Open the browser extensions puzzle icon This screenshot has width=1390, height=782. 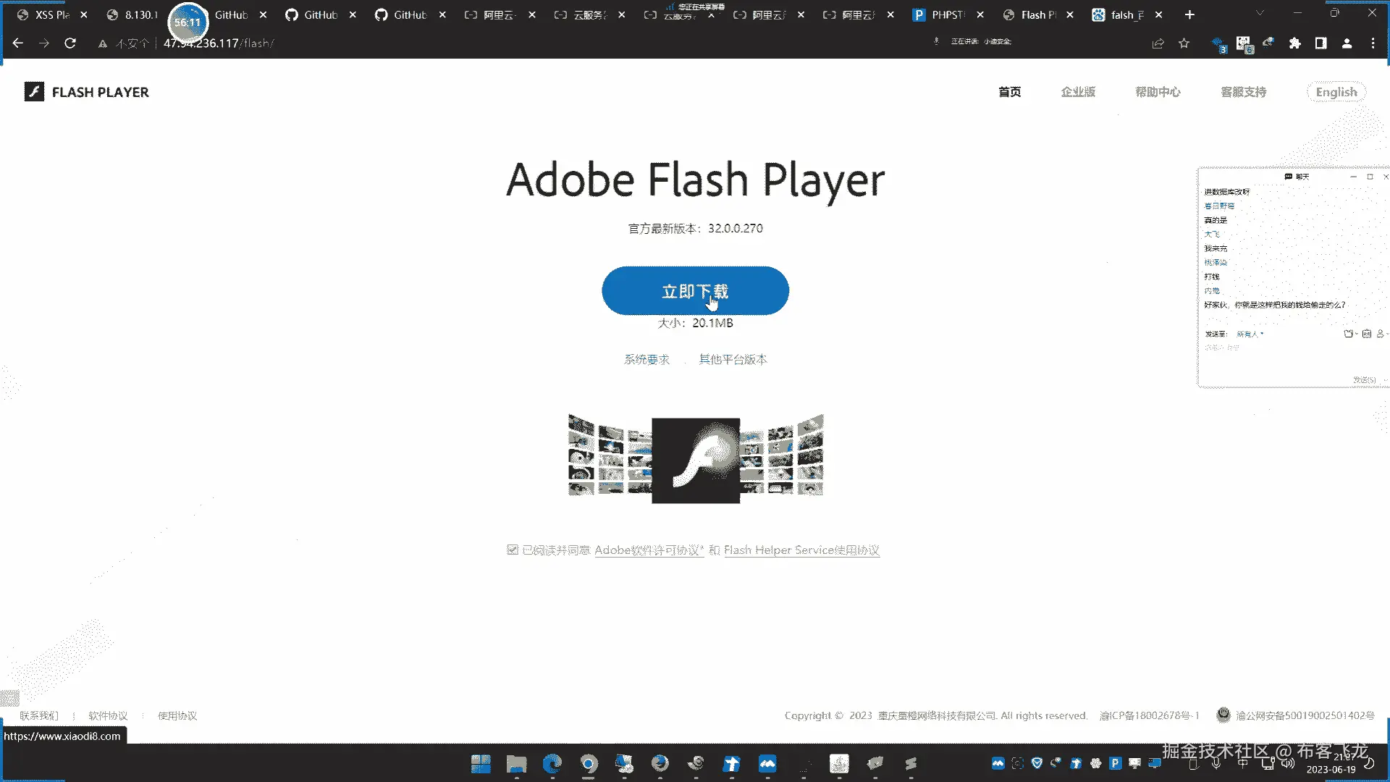[1294, 43]
